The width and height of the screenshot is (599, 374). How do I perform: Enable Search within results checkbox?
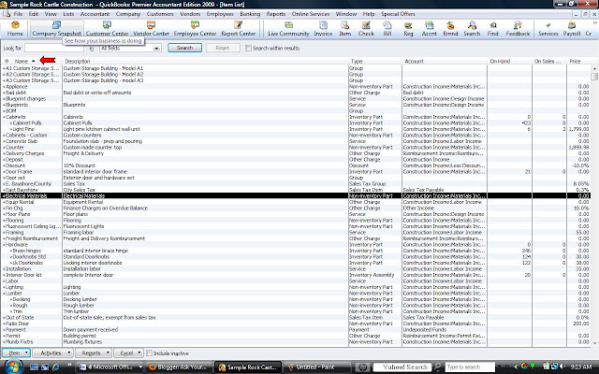coord(248,48)
